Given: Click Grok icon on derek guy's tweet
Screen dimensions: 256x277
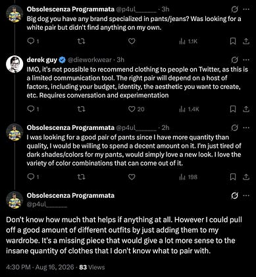Looking at the screenshot, I should 234,60.
